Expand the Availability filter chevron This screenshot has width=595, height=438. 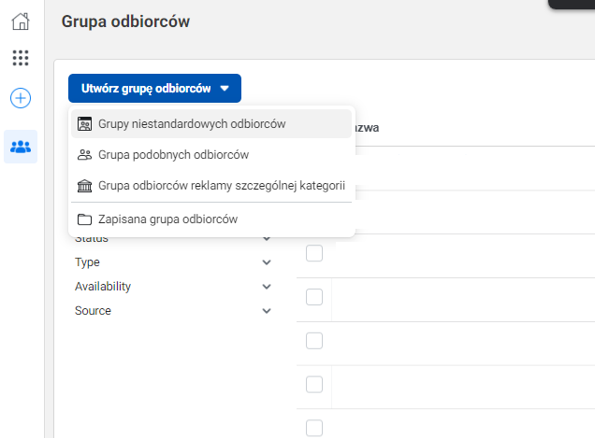point(267,287)
